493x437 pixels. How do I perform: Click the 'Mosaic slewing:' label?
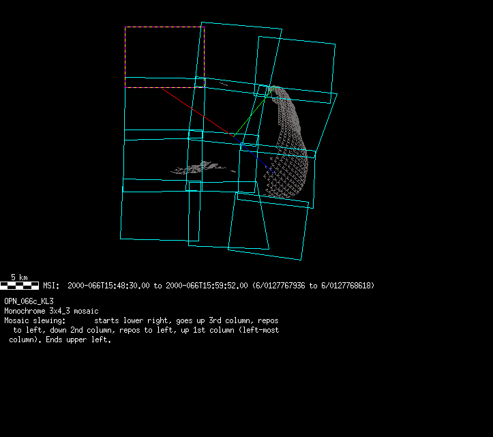[x=35, y=320]
